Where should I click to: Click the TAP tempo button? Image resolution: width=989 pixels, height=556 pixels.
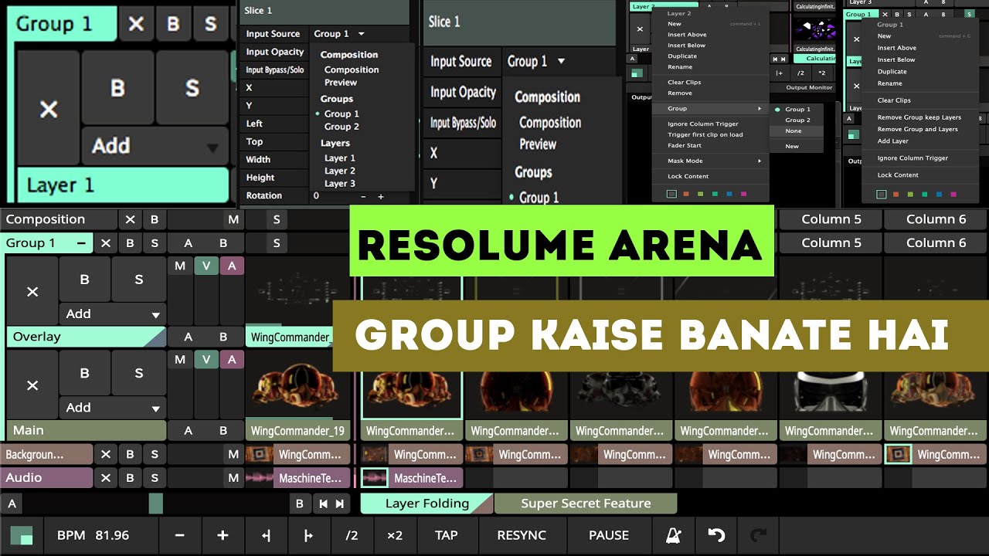(447, 535)
